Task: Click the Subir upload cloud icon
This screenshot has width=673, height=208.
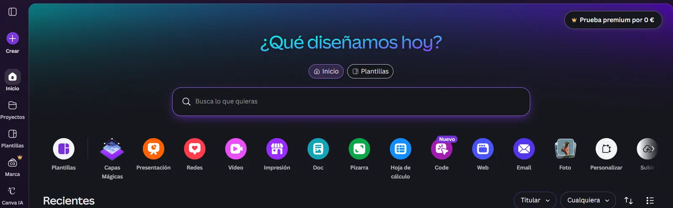Action: pos(647,149)
